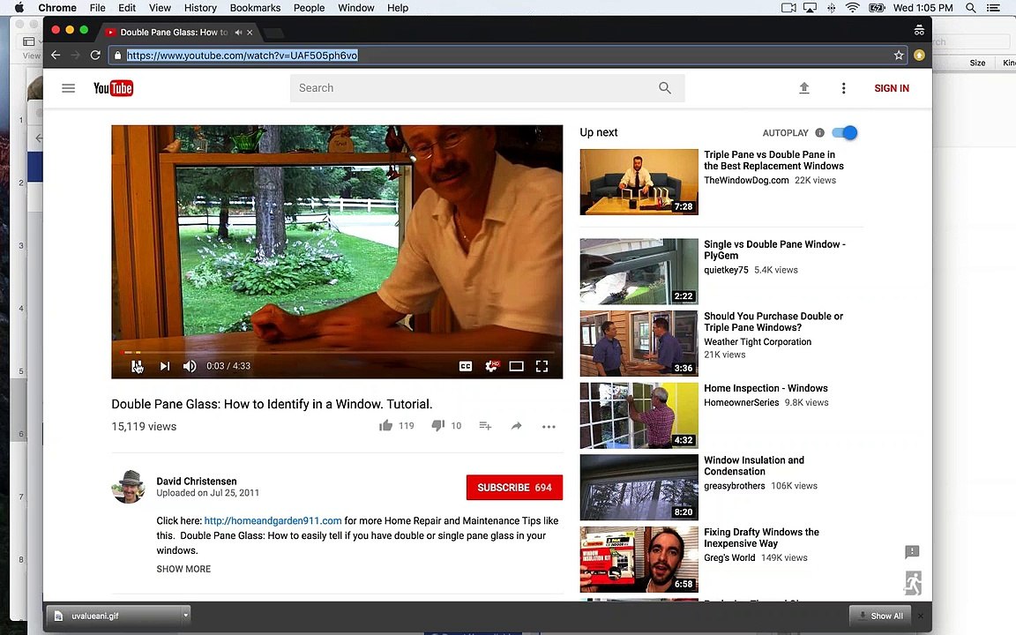Show autoplay info icon
1016x635 pixels.
819,133
